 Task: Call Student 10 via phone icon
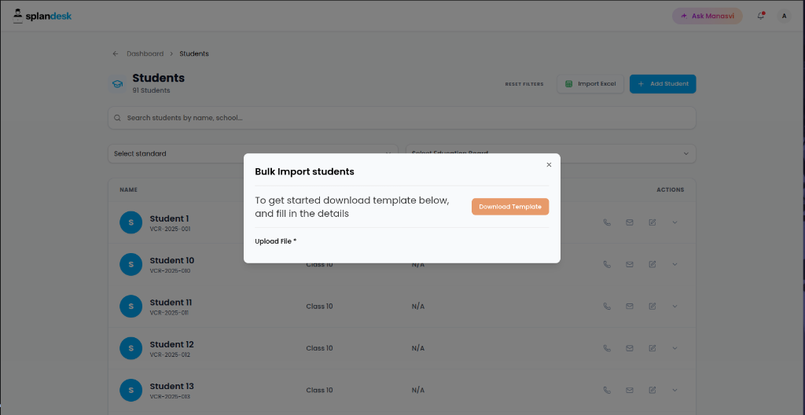(x=607, y=264)
